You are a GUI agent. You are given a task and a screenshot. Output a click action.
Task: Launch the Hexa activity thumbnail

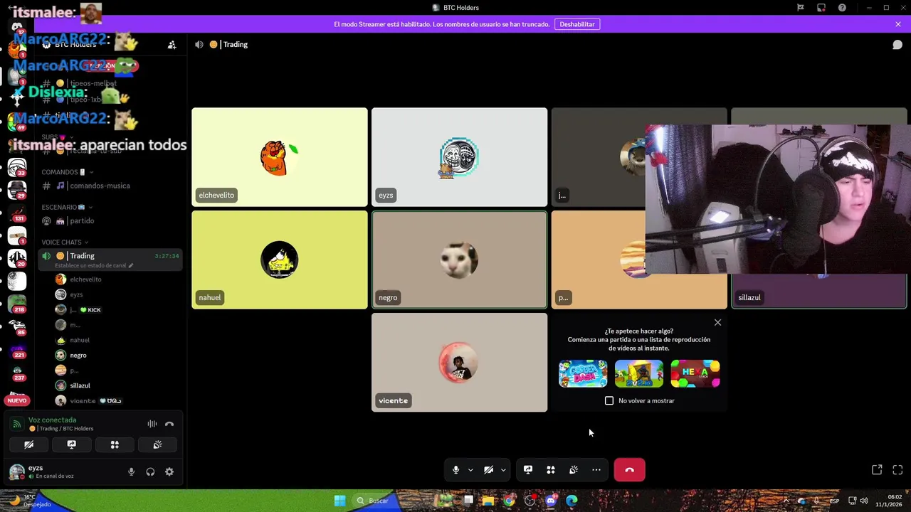695,373
